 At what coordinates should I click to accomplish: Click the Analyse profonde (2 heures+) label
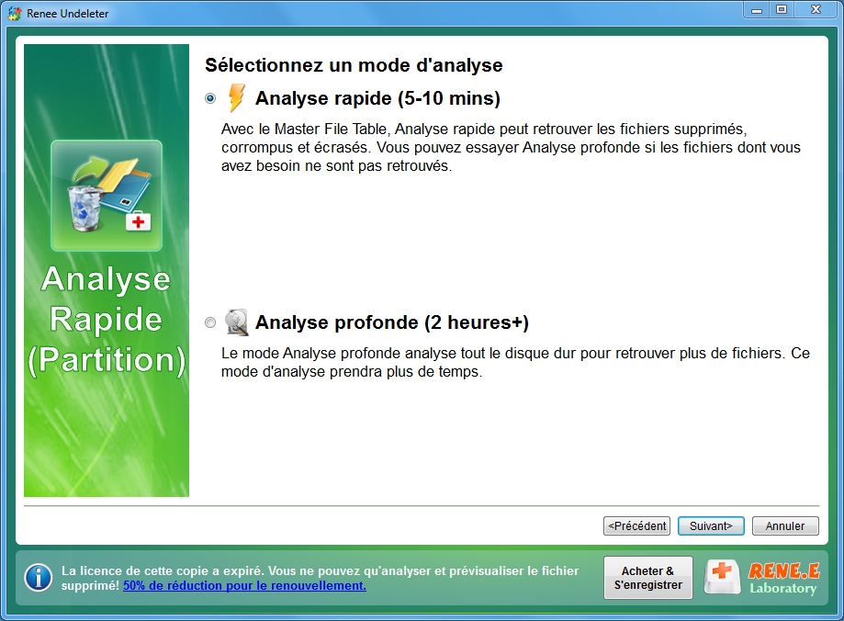tap(392, 322)
